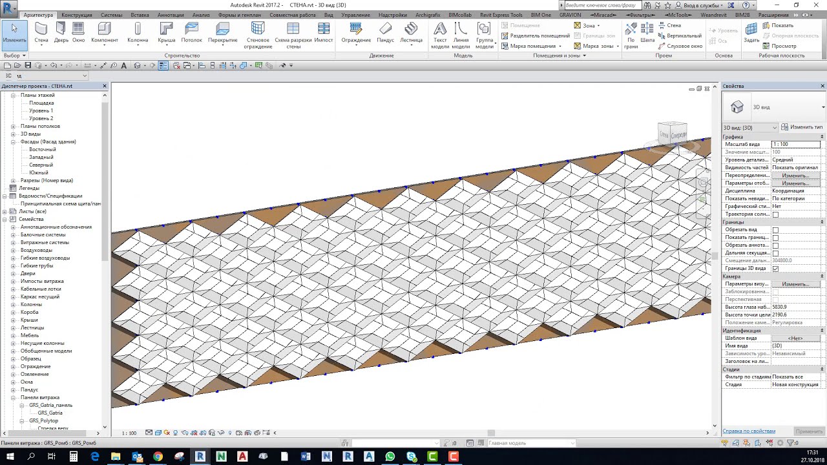Click Изменить for Переопределения видимости
Screen dimensions: 827x465
pos(795,176)
